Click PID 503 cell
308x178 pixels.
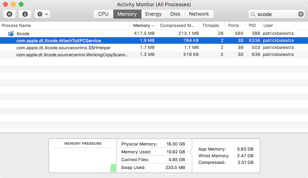[x=256, y=47]
